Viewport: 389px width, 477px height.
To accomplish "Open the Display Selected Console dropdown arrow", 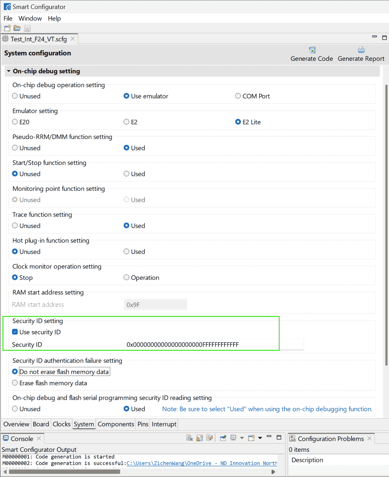I will (x=242, y=438).
